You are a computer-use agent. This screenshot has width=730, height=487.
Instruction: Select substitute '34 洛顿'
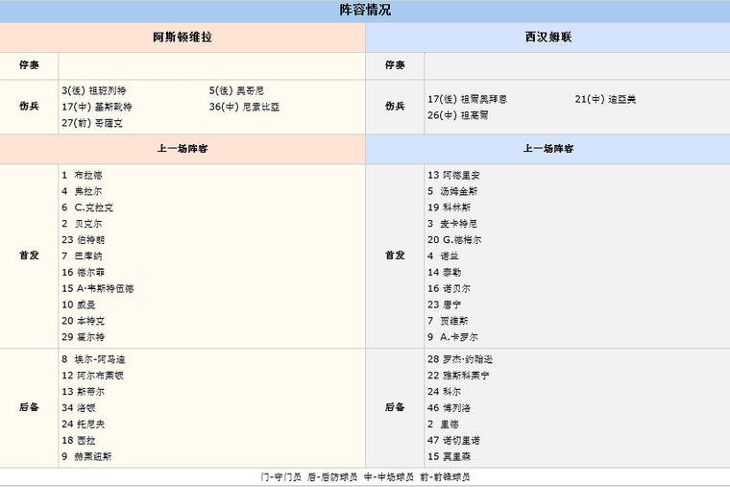coord(79,408)
